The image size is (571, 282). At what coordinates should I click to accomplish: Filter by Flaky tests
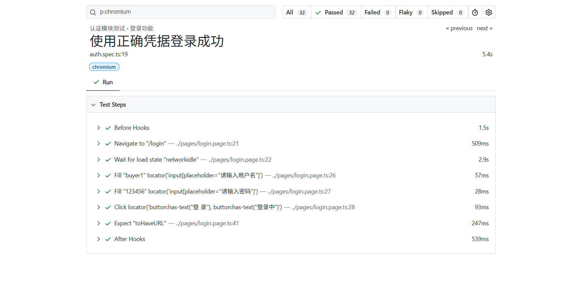point(411,12)
